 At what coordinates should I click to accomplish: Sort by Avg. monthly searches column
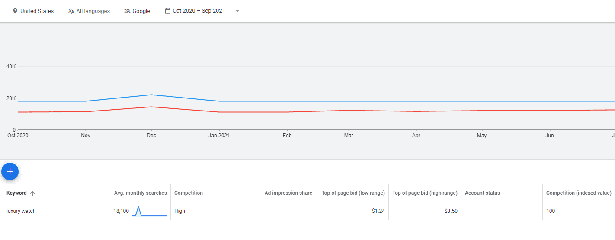tap(140, 193)
